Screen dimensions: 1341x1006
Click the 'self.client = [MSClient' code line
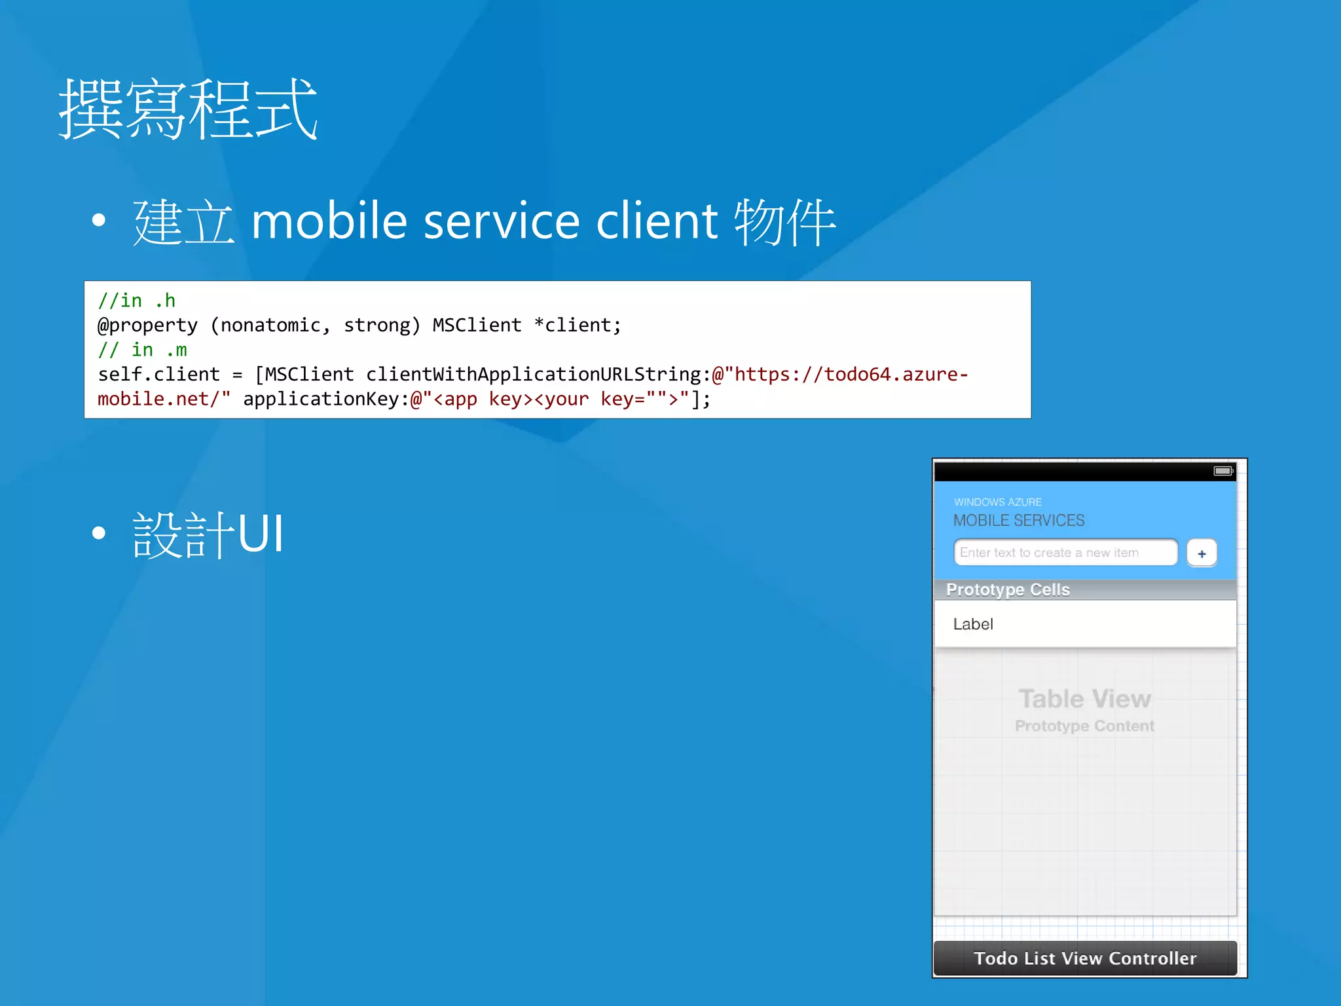click(x=533, y=374)
